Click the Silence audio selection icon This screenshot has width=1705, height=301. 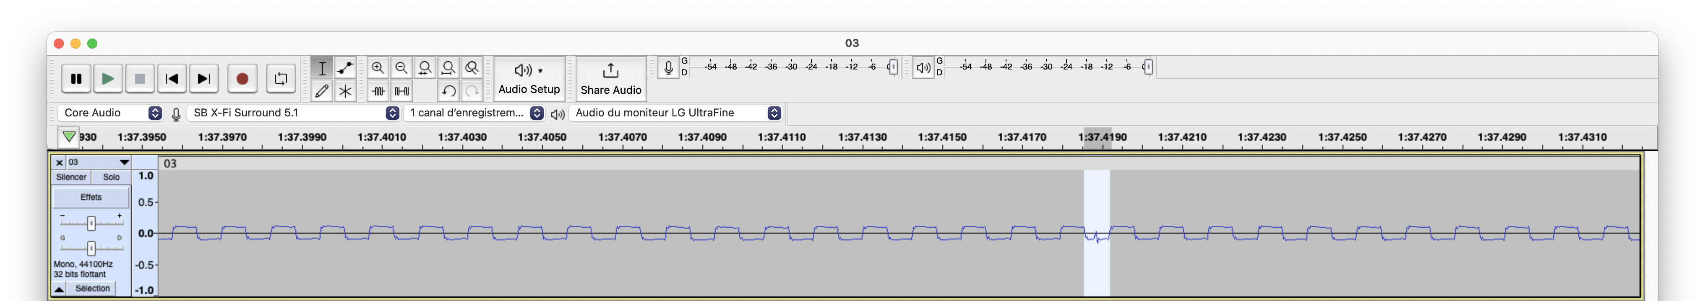click(401, 91)
